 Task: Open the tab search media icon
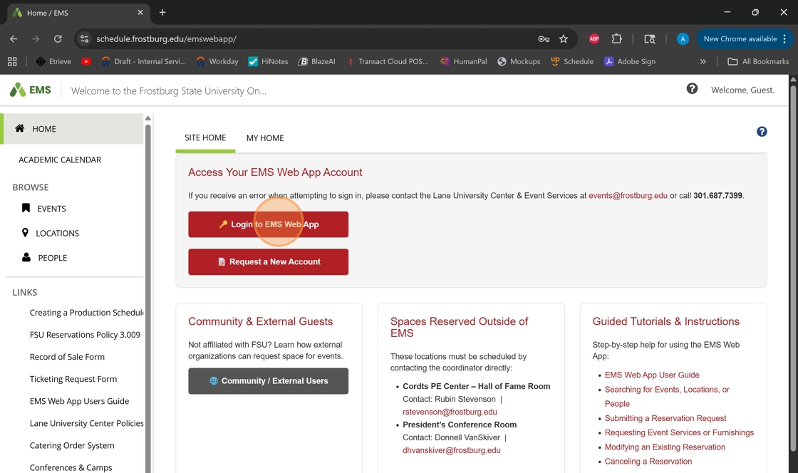click(x=649, y=38)
